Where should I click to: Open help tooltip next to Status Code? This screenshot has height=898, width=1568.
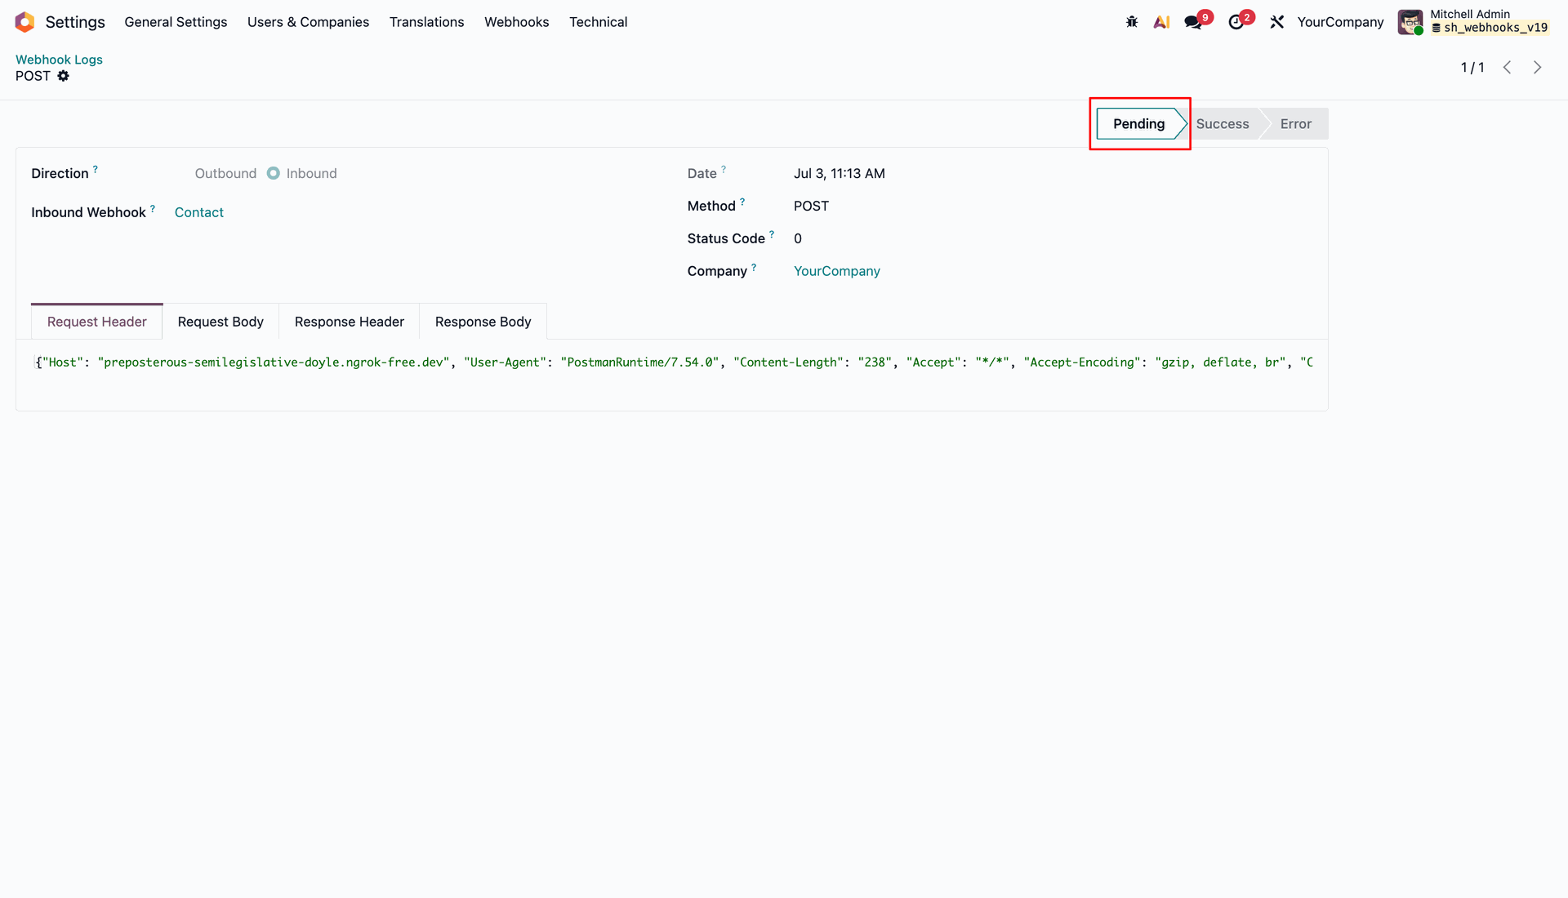click(772, 234)
